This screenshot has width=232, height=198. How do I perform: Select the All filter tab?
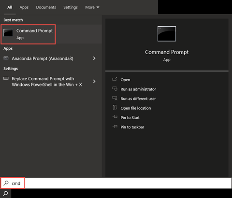(10, 7)
